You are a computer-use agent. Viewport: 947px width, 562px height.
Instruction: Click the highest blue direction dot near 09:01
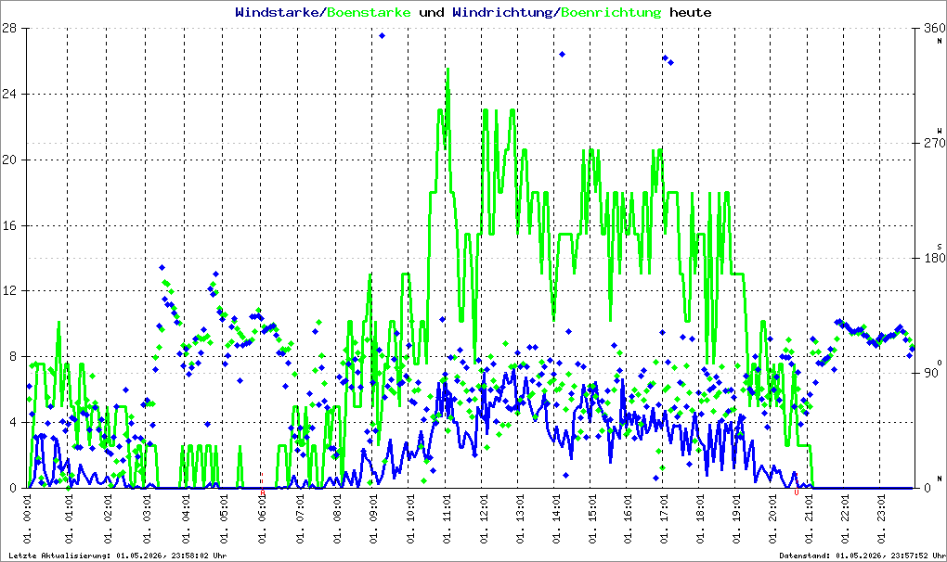point(382,35)
